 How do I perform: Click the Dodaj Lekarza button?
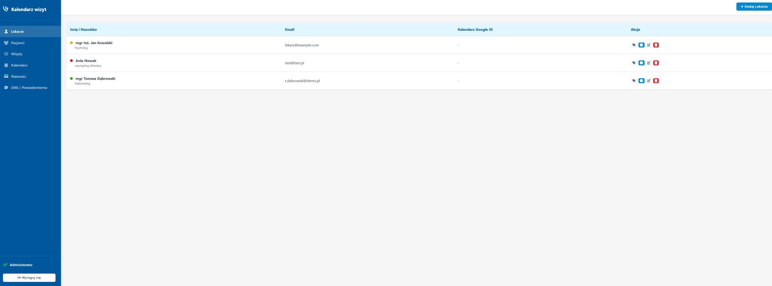[x=754, y=7]
